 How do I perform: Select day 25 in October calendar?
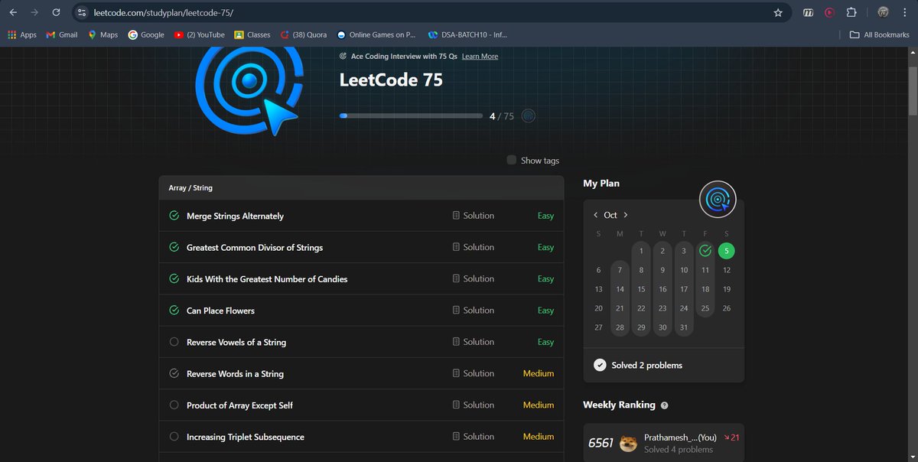(x=705, y=307)
